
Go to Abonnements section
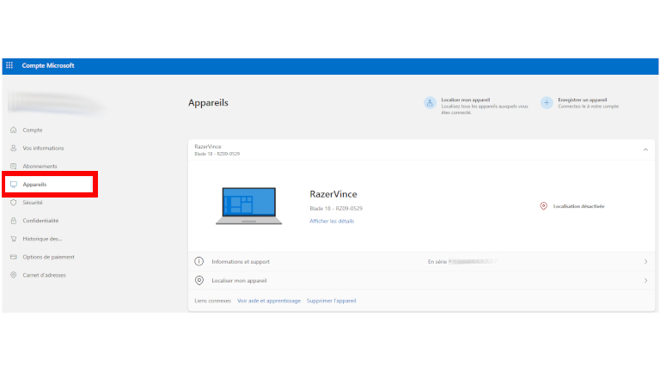point(40,166)
